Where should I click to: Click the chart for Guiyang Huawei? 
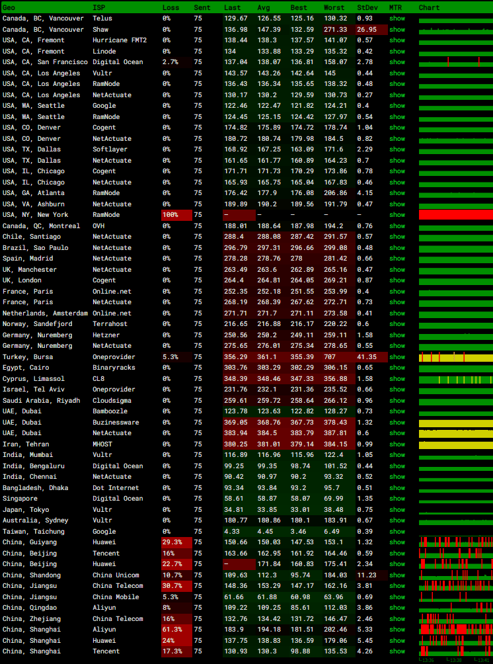[x=456, y=542]
